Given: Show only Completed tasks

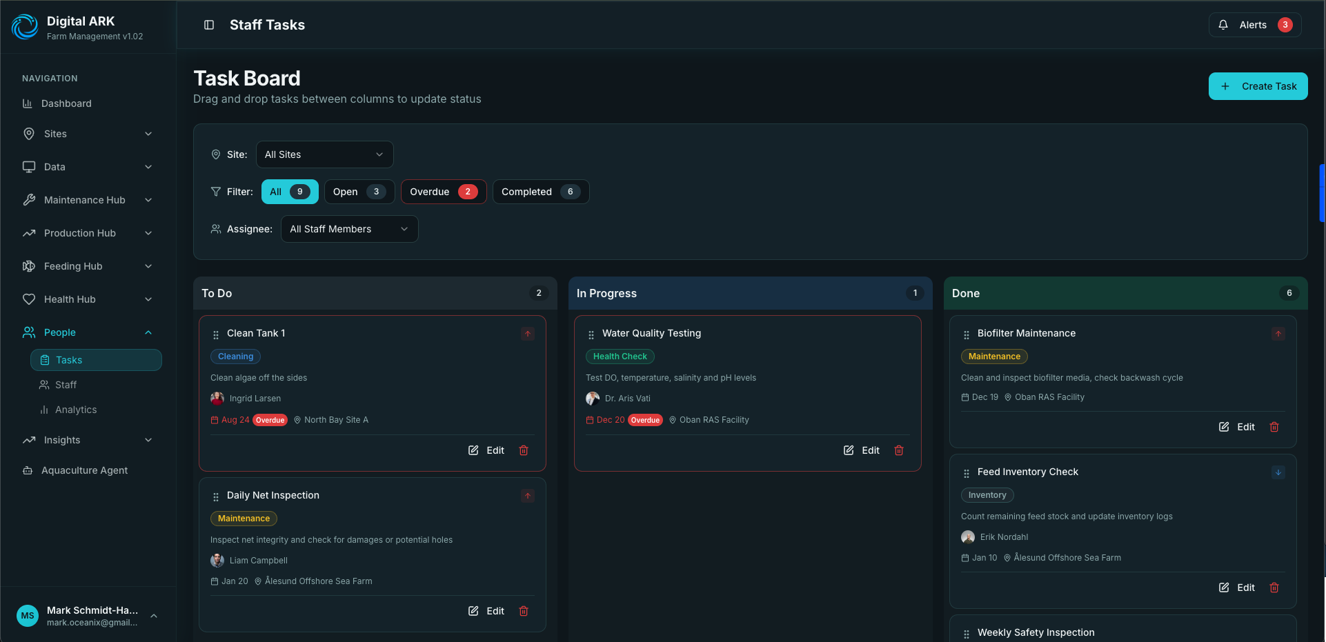Looking at the screenshot, I should tap(541, 192).
